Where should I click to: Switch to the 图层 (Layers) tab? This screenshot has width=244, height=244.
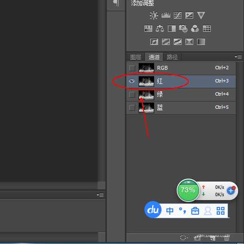tap(136, 57)
